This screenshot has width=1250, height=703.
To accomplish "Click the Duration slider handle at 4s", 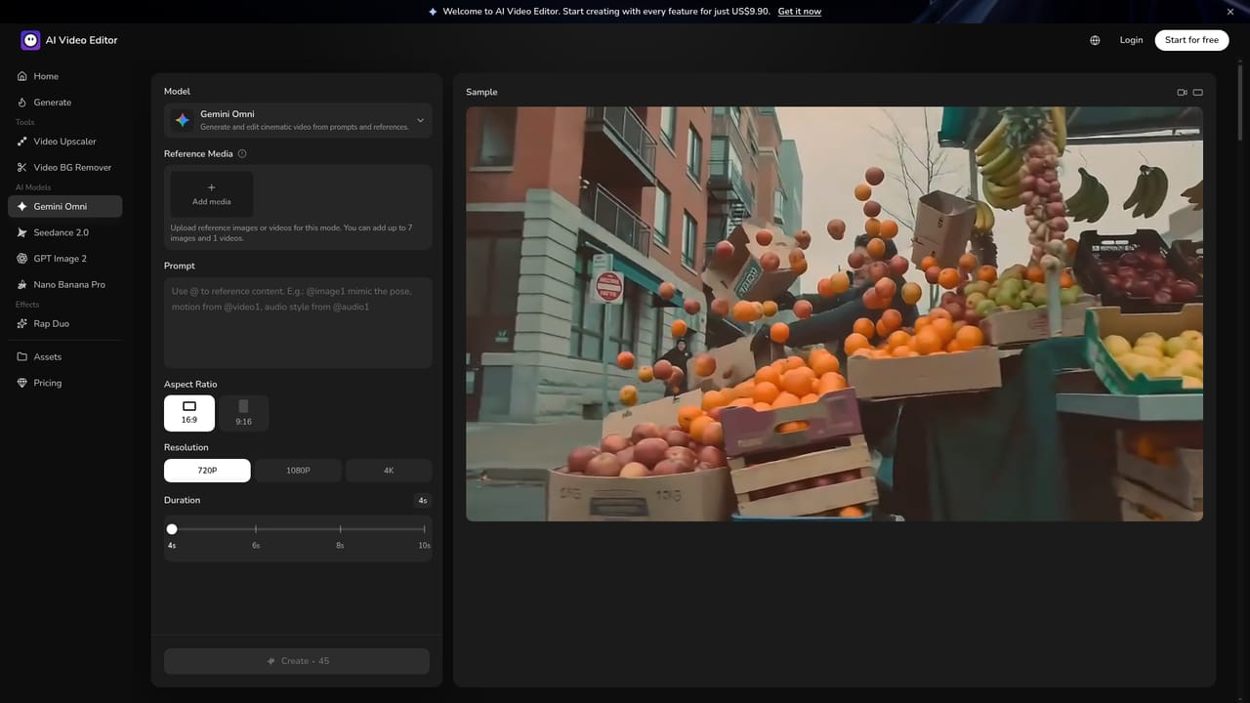I will (172, 529).
